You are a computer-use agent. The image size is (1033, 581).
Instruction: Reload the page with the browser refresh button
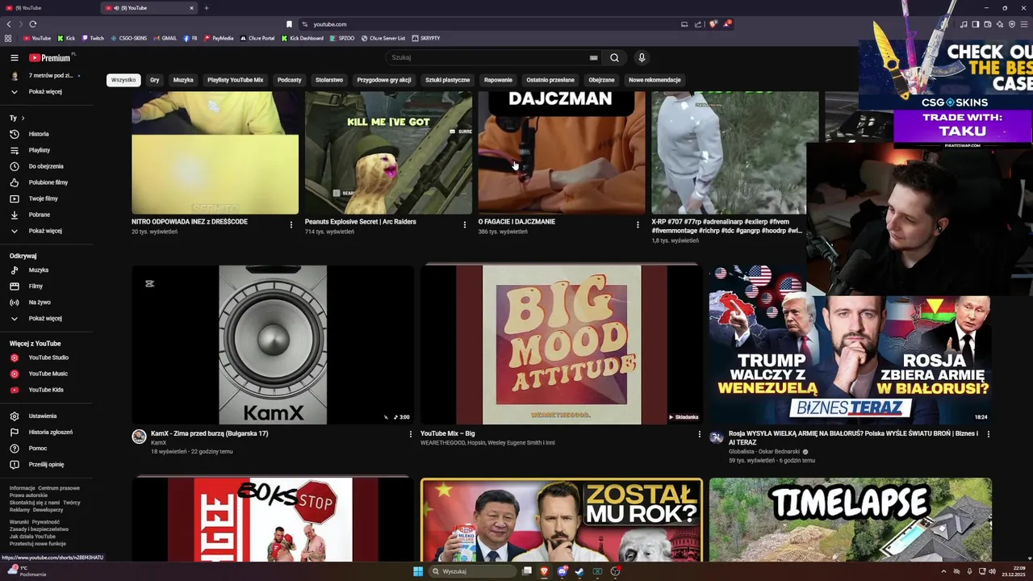coord(32,24)
